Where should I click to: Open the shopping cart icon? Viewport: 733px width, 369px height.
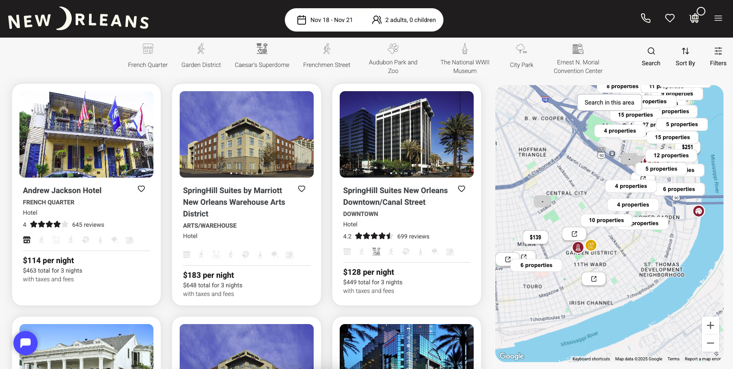click(x=694, y=18)
